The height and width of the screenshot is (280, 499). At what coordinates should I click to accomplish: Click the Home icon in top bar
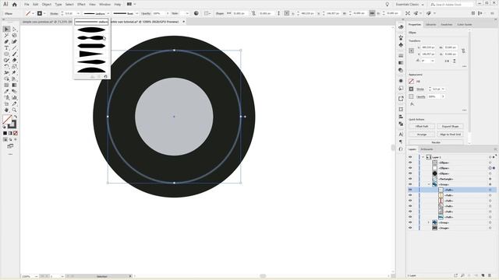pos(14,5)
